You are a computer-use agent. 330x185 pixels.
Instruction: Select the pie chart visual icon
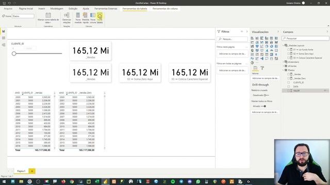coord(267,46)
